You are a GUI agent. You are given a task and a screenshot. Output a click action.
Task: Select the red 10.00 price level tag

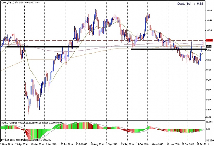click(209, 40)
